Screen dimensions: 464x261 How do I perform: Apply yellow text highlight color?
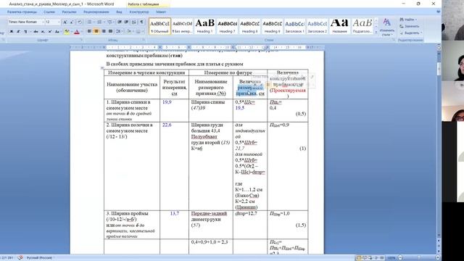click(x=66, y=31)
